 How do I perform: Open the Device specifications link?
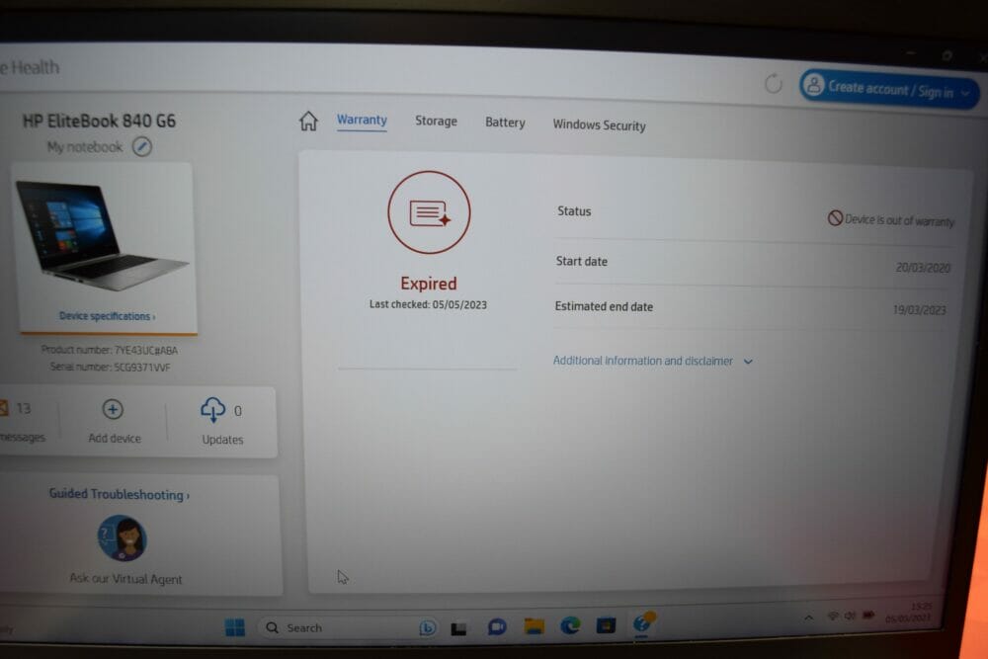pos(107,316)
